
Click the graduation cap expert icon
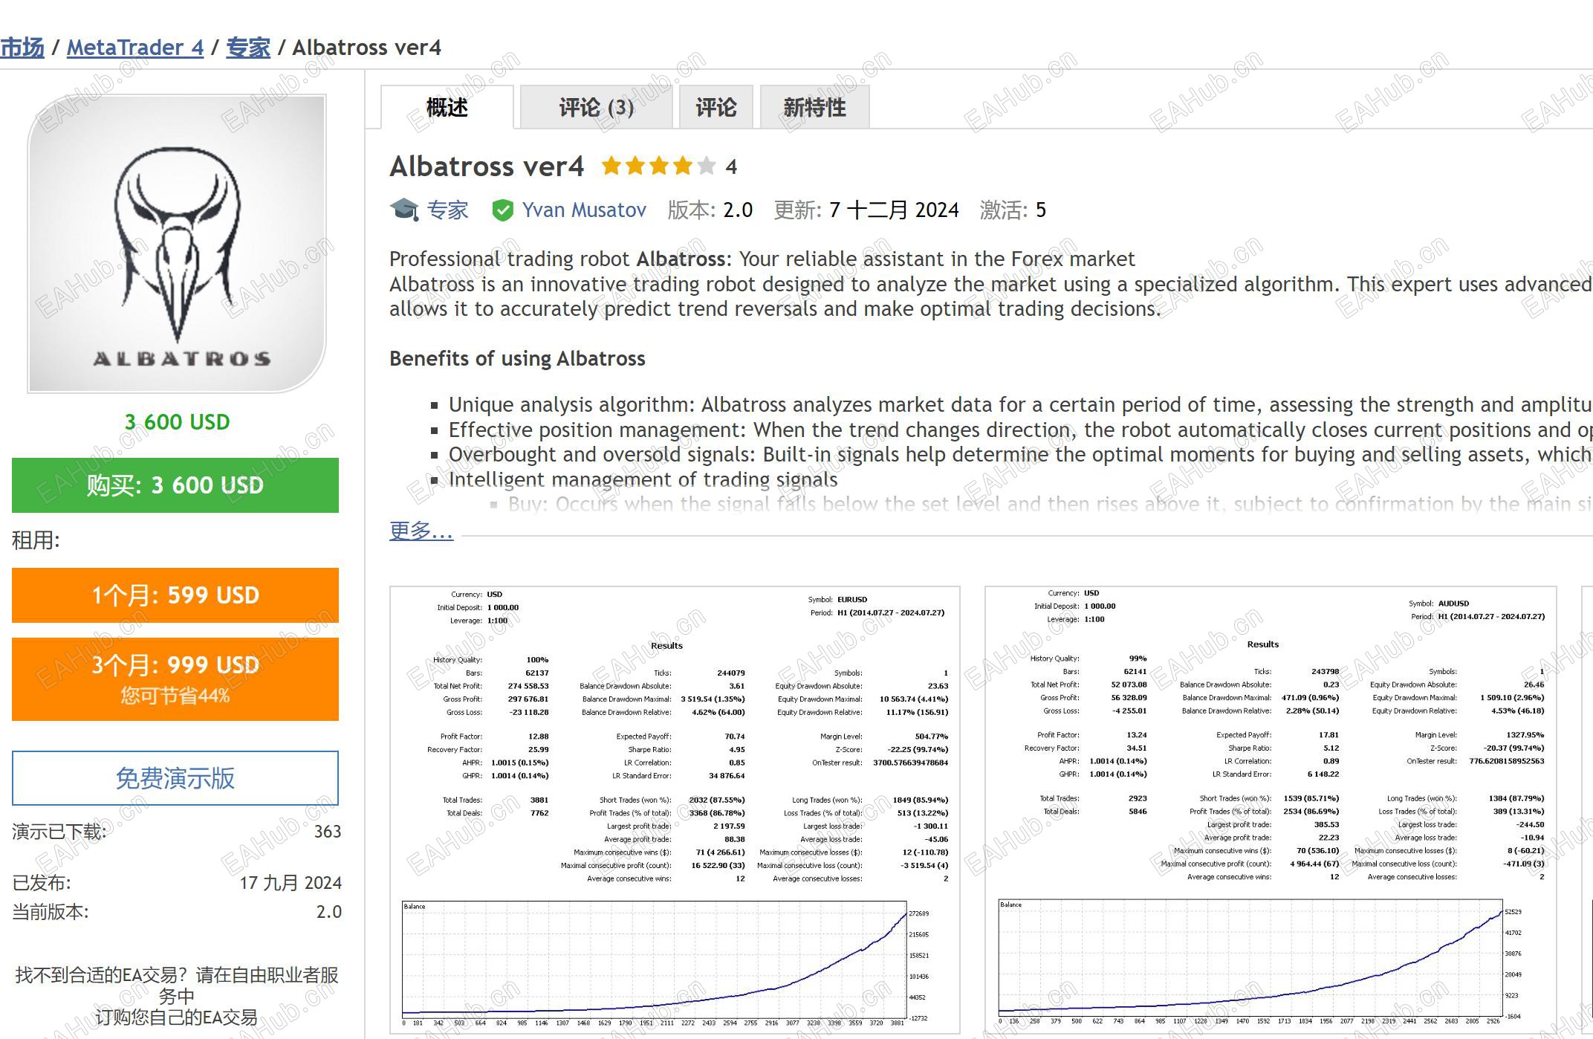click(x=404, y=210)
